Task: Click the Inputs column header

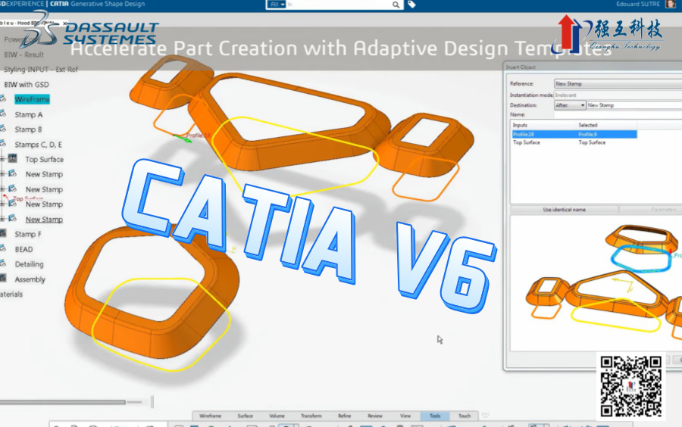Action: [x=543, y=125]
